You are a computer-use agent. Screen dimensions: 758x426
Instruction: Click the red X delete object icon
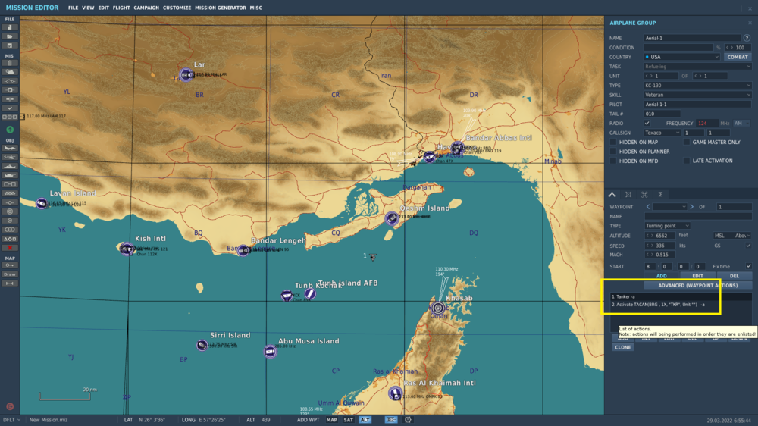10,248
